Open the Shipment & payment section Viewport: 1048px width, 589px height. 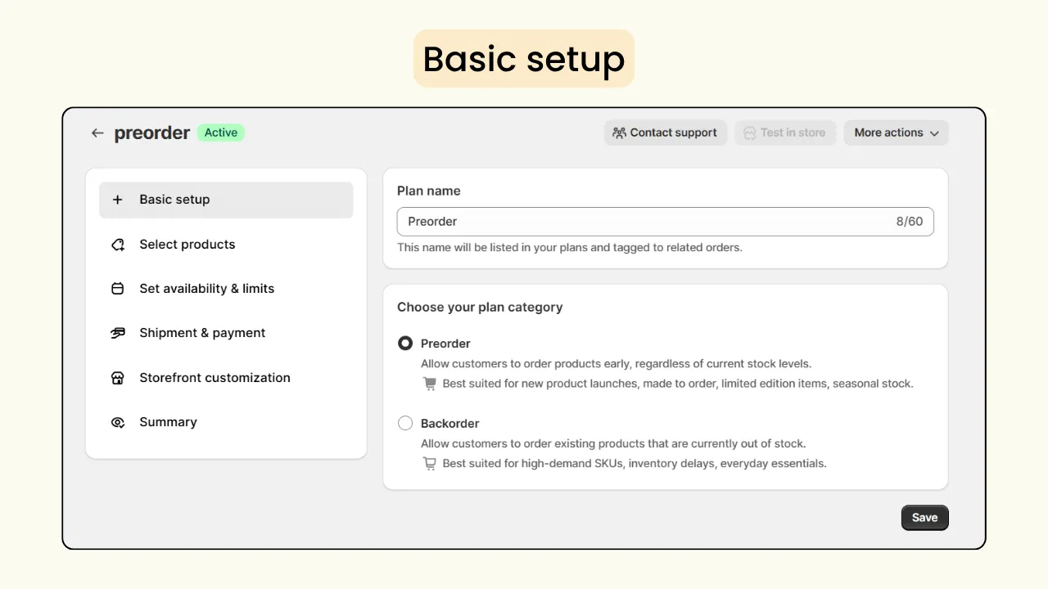[x=202, y=333]
